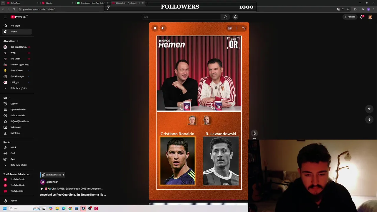Open the QR STORIES linked video
This screenshot has width=377, height=212.
coord(72,189)
